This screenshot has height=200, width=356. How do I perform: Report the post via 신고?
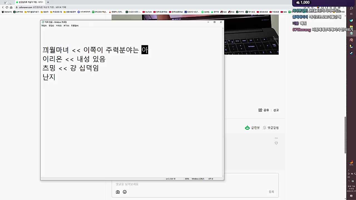pyautogui.click(x=276, y=110)
